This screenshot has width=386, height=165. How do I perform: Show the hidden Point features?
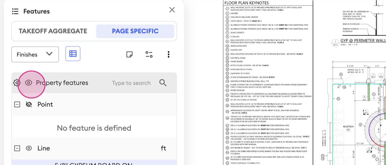coord(29,104)
